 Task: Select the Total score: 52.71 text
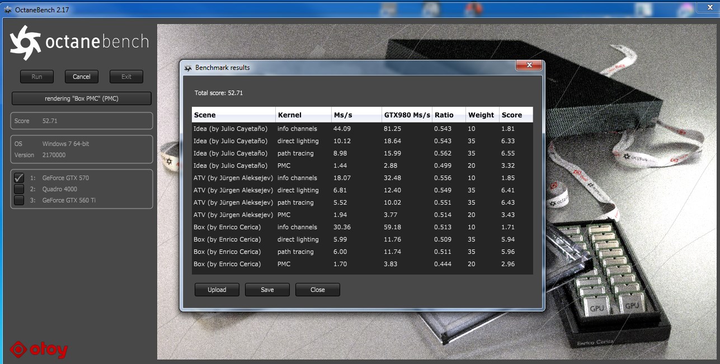(x=219, y=93)
